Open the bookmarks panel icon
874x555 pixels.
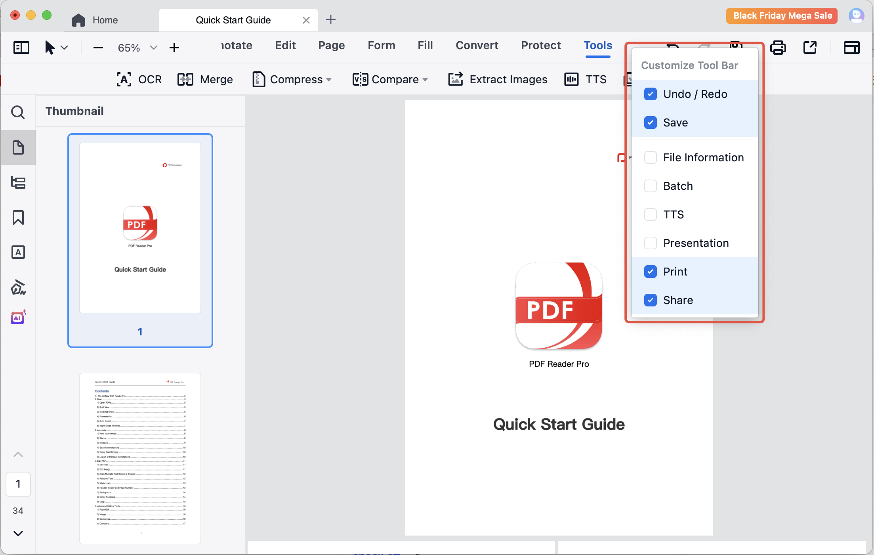coord(18,218)
